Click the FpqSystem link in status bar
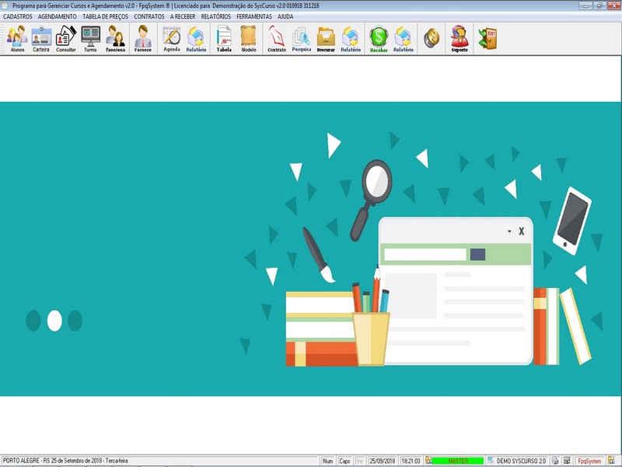This screenshot has height=467, width=622. (x=589, y=461)
